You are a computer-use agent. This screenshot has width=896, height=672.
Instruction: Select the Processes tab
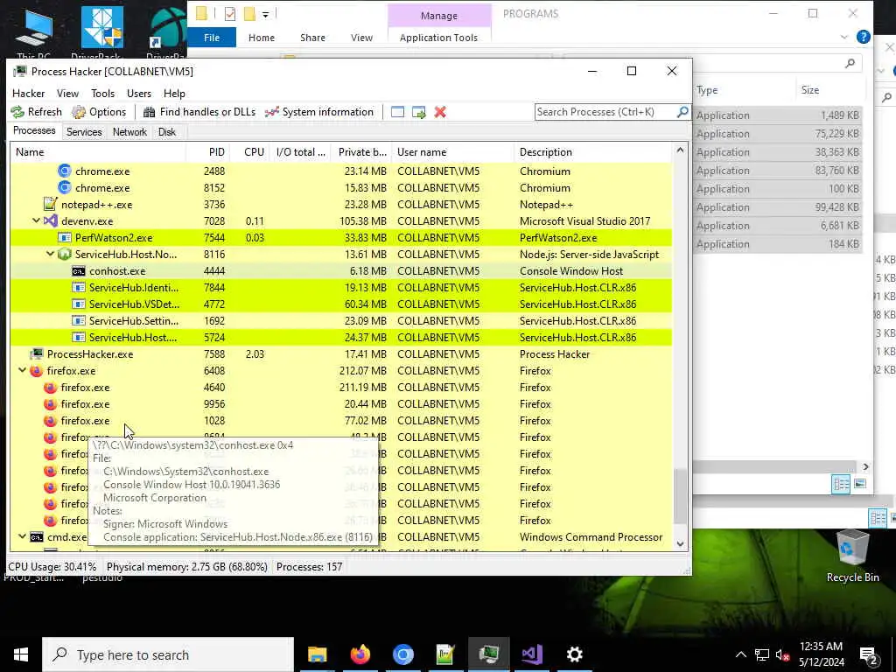click(34, 131)
